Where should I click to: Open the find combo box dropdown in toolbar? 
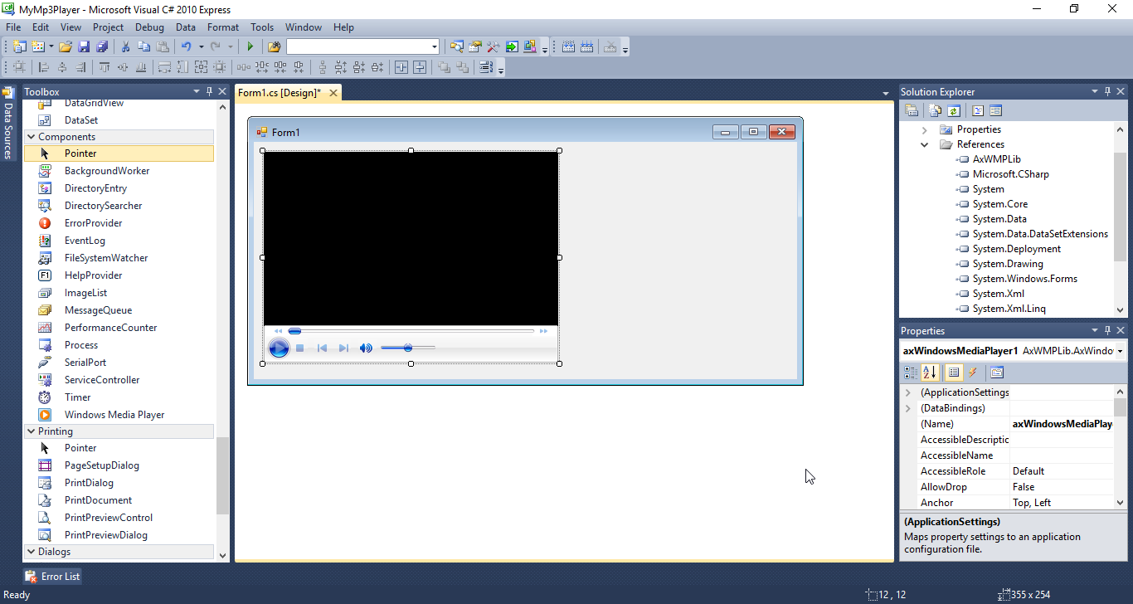coord(434,46)
